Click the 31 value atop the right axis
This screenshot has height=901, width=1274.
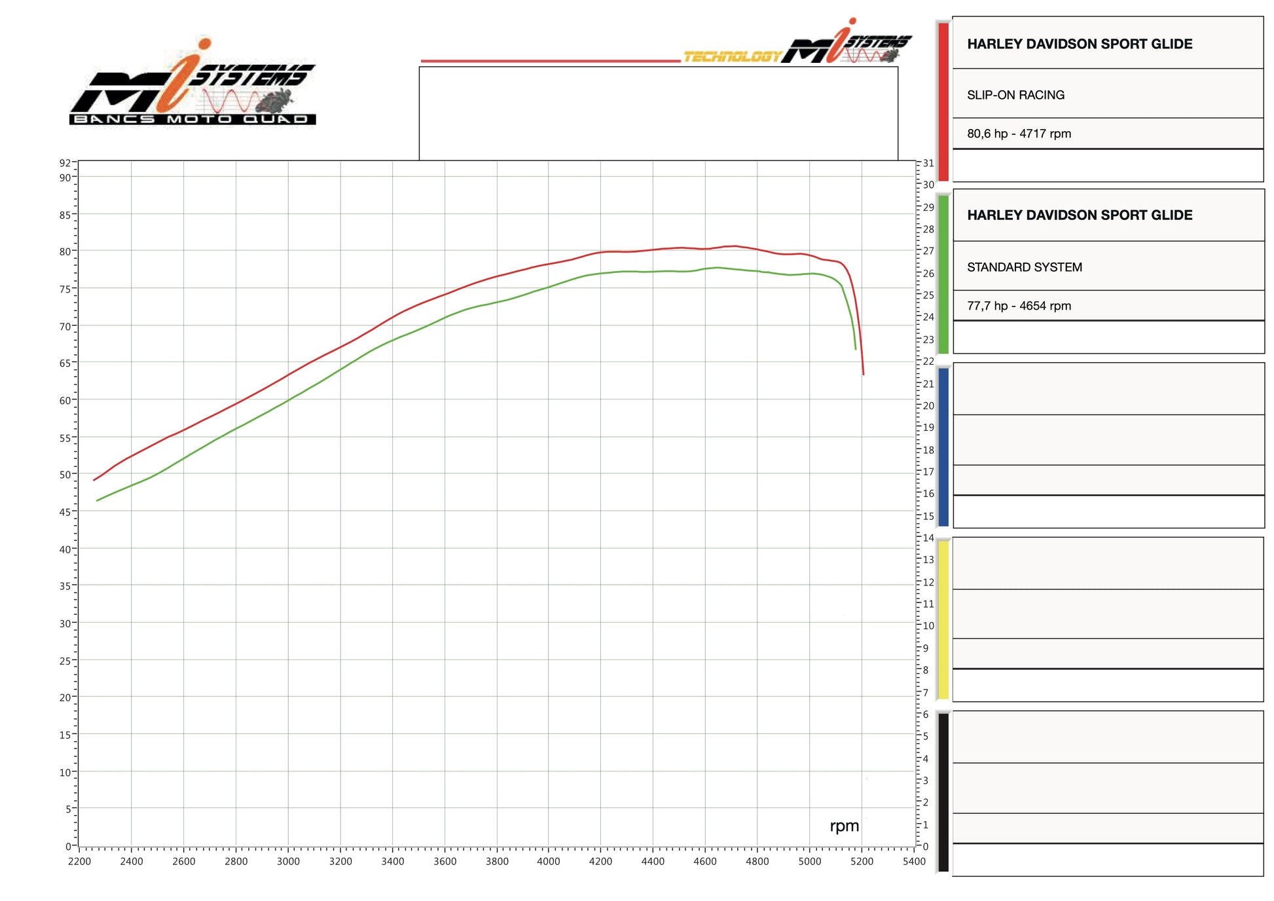928,163
